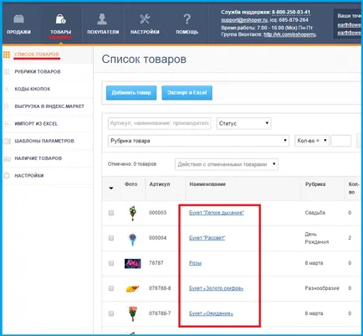This screenshot has height=336, width=363.
Task: Click article number 076788-8
Action: click(x=160, y=288)
